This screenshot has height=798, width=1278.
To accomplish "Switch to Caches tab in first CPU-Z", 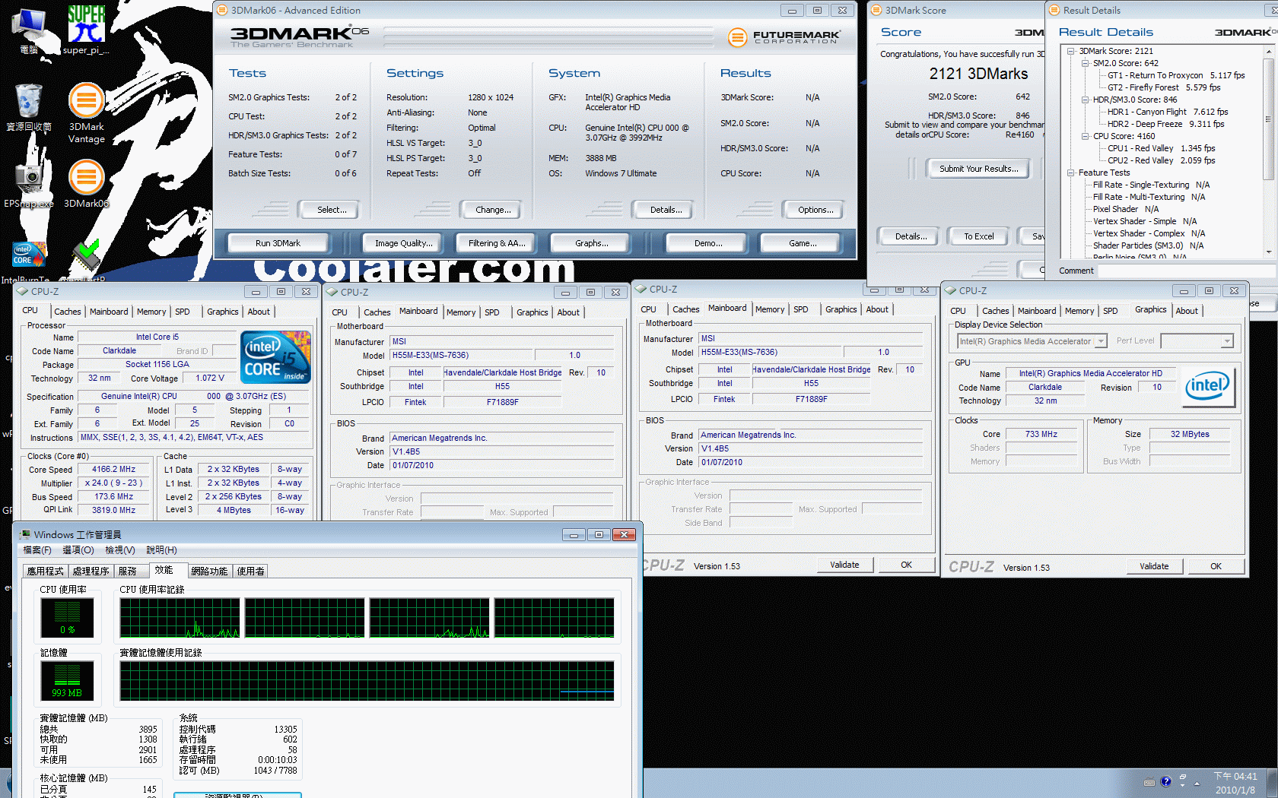I will tap(67, 312).
